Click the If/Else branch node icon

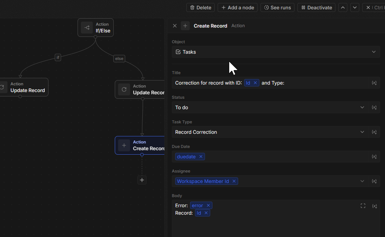click(87, 28)
